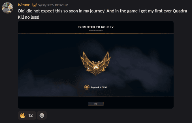192x123 pixels.
Task: Click the Ranked Solo/Duo subtitle
Action: click(96, 31)
